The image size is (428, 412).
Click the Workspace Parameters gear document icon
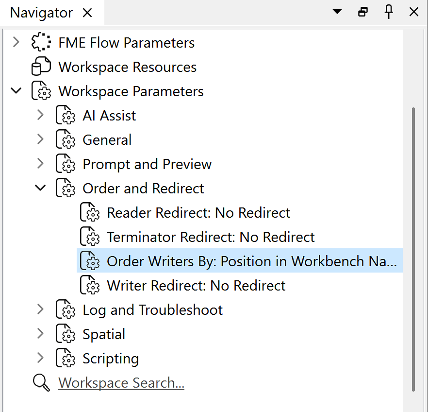coord(41,91)
